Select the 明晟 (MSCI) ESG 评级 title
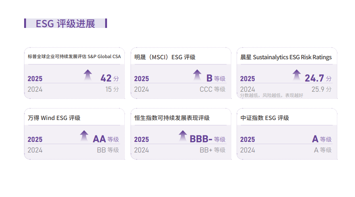Screen dimensions: 355x197 click(165, 57)
